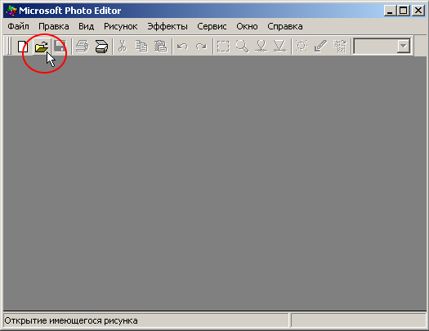This screenshot has height=331, width=429.
Task: Pick the Set Transparent Color pencil tool
Action: (x=320, y=47)
